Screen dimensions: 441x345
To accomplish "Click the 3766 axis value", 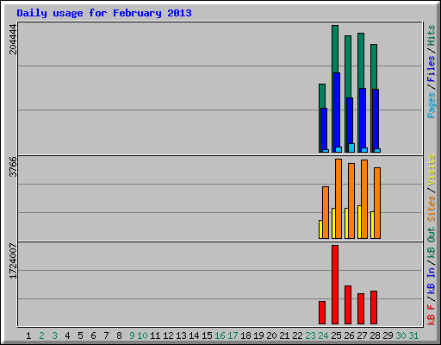I will pyautogui.click(x=13, y=166).
